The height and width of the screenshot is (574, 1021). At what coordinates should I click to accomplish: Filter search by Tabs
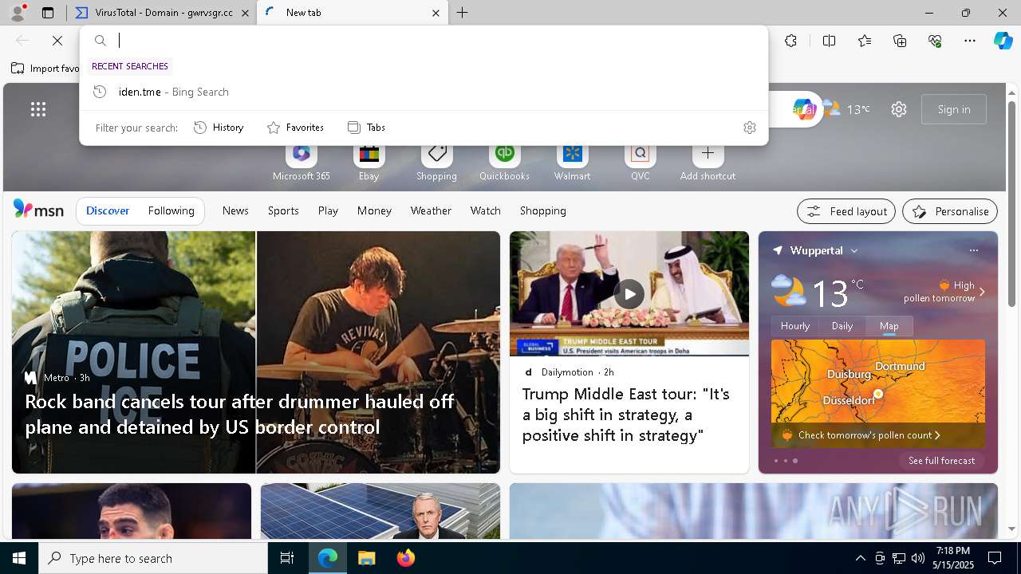tap(367, 128)
